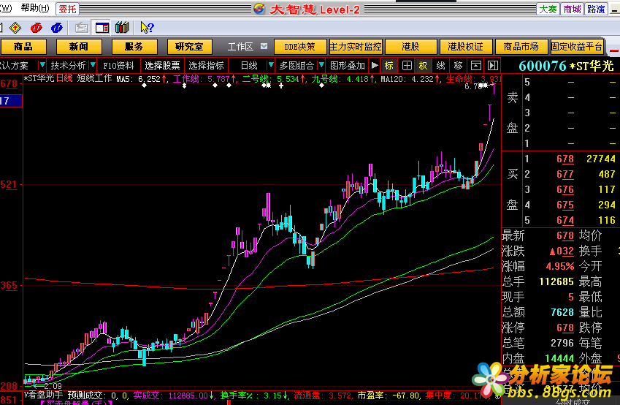The width and height of the screenshot is (620, 405).
Task: Click the 图形叠加 overlay button
Action: 348,66
